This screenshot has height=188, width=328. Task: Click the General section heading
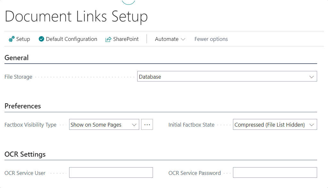coord(16,58)
